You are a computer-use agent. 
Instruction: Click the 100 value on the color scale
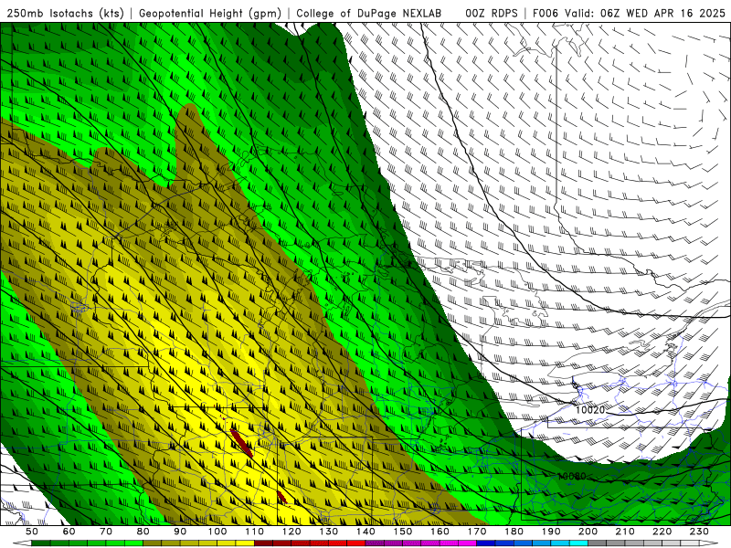click(217, 532)
